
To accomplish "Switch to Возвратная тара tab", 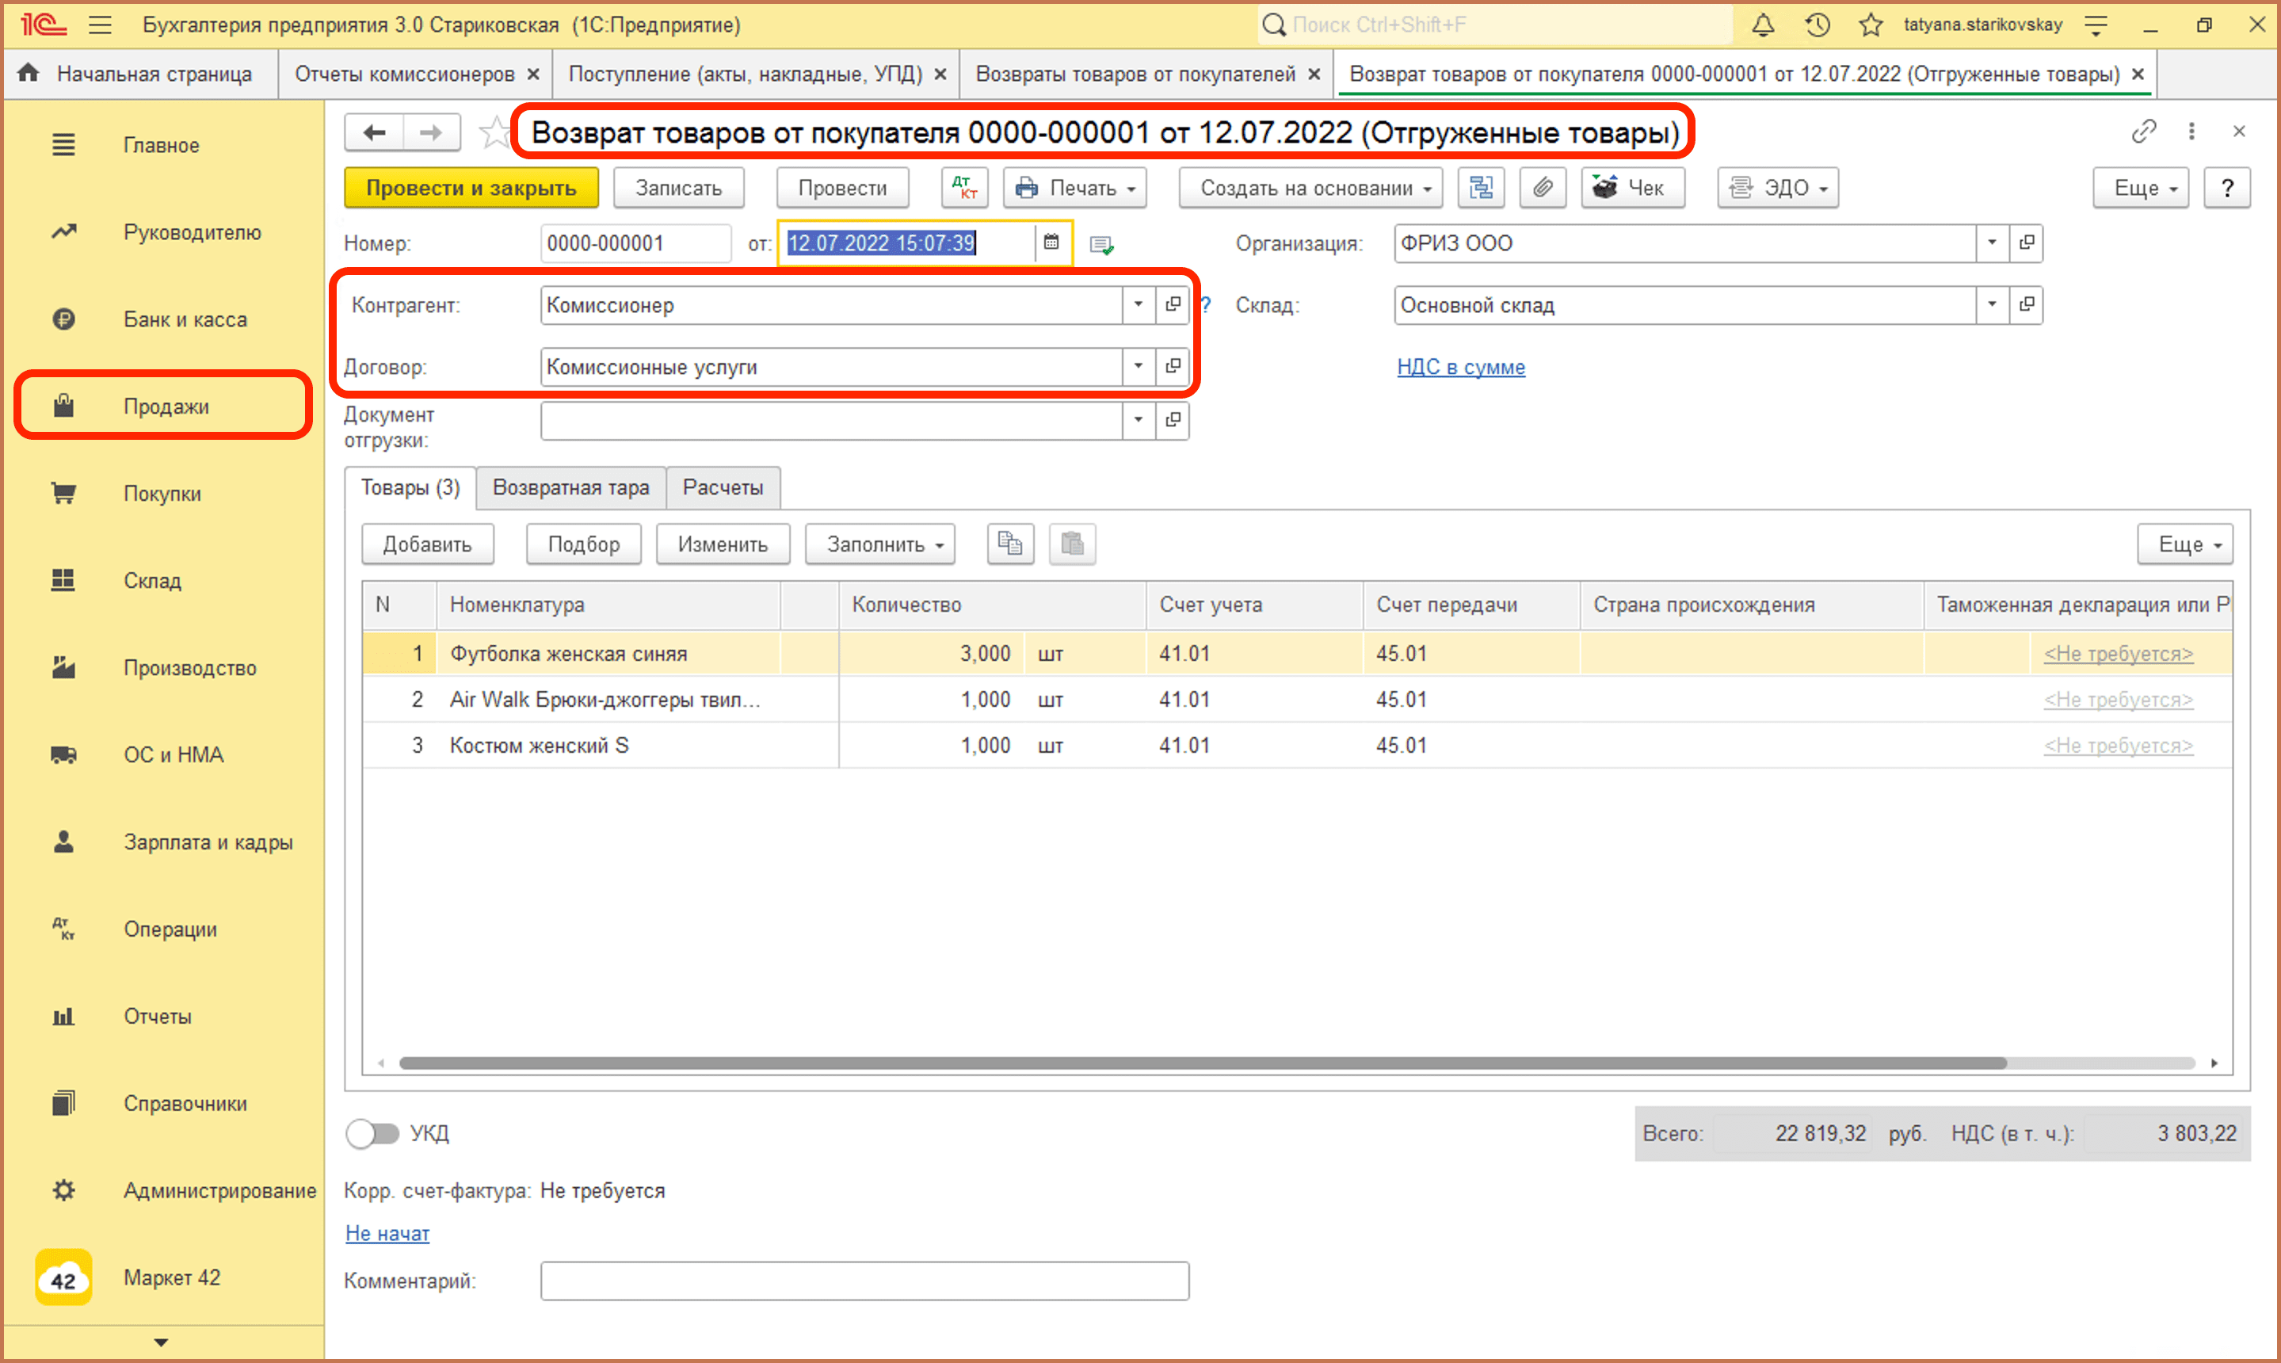I will tap(571, 487).
